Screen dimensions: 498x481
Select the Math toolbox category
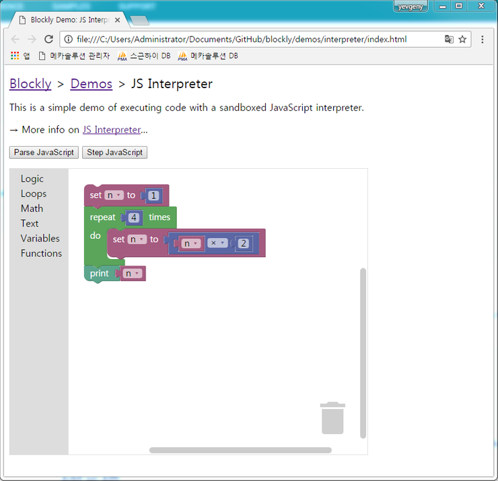tap(32, 209)
